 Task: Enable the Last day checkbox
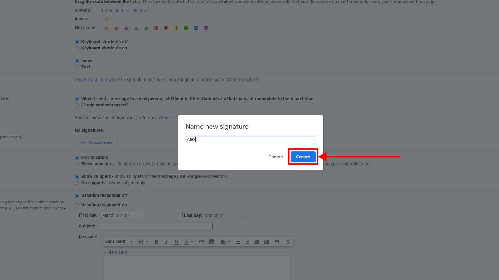pos(181,215)
